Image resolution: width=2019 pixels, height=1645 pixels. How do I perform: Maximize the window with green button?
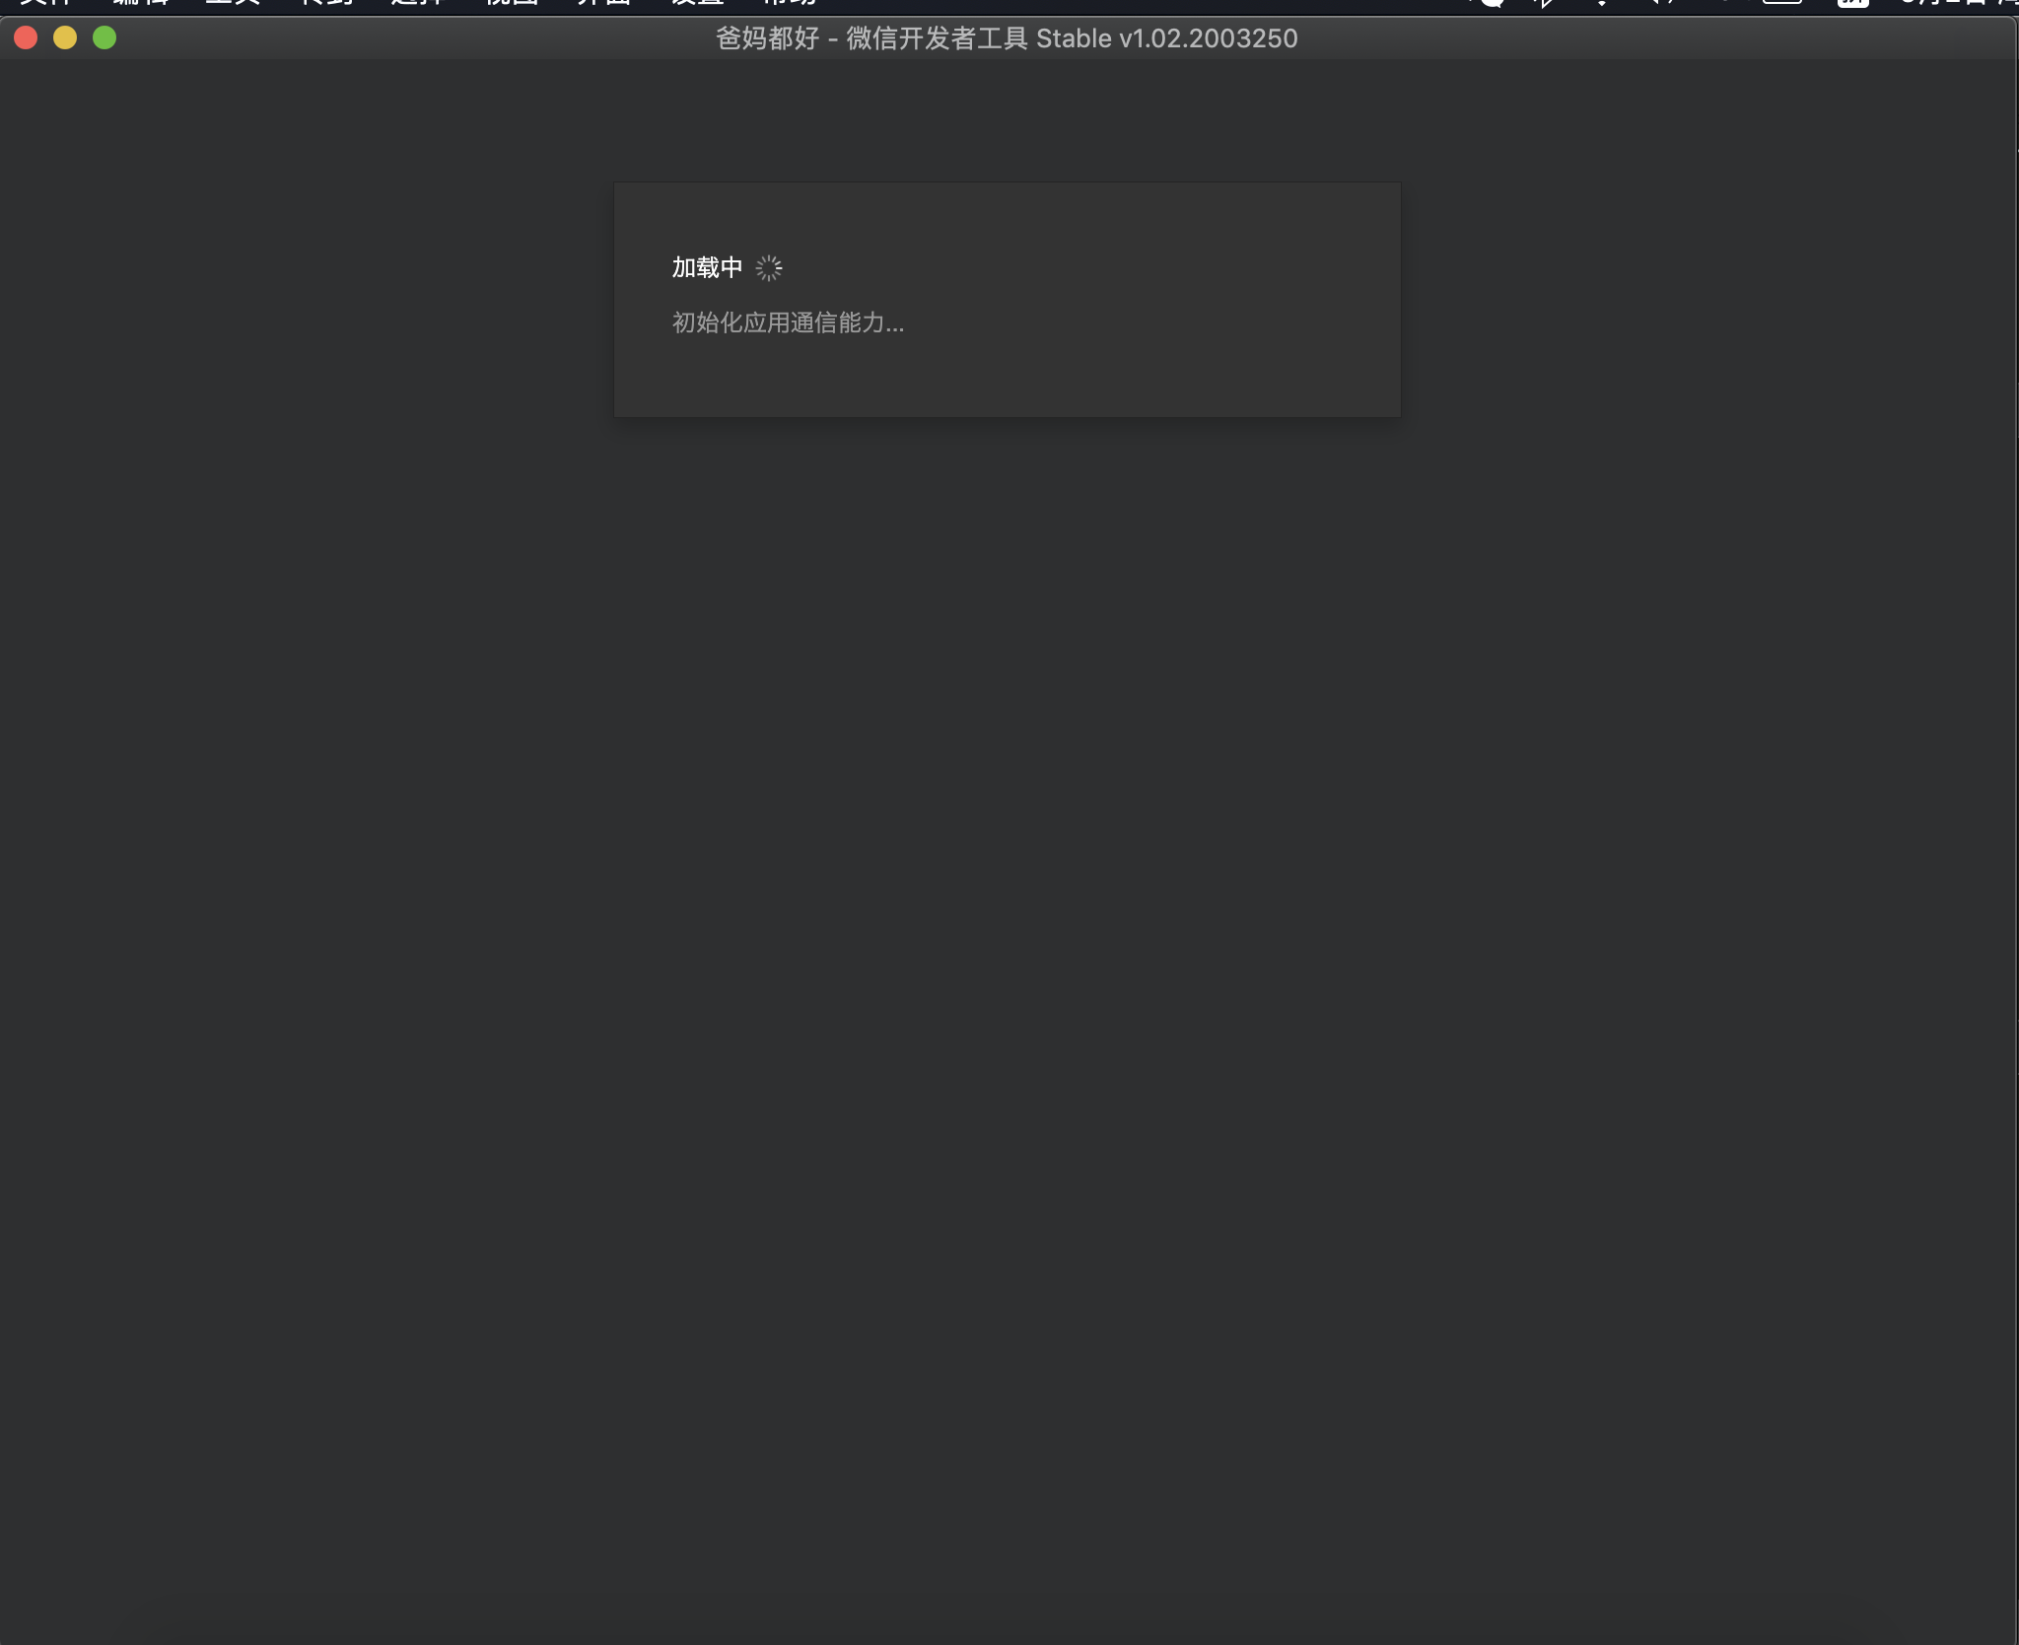104,38
